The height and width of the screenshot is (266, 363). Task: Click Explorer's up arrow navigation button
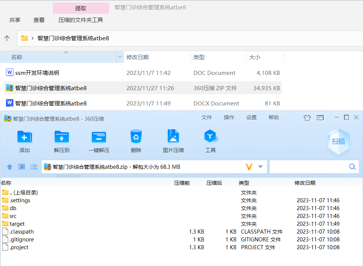[7, 38]
